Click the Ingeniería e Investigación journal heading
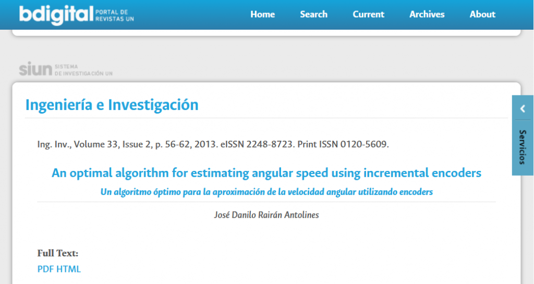Viewport: 534px width, 284px height. (112, 105)
